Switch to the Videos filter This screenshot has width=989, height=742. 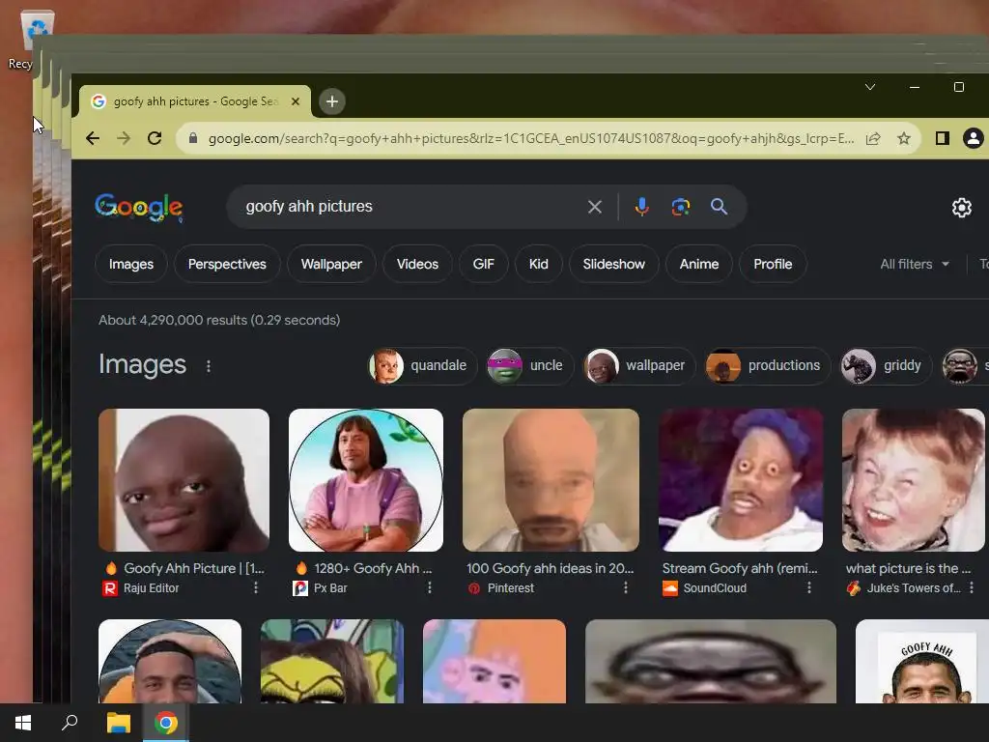417,265
